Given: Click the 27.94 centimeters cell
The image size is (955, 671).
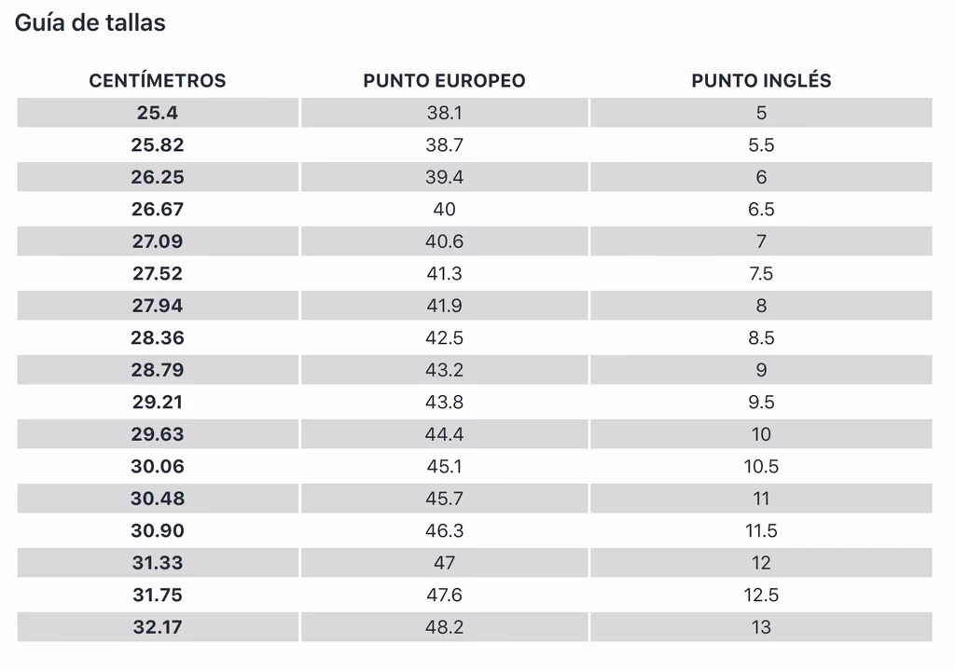Looking at the screenshot, I should pos(158,306).
